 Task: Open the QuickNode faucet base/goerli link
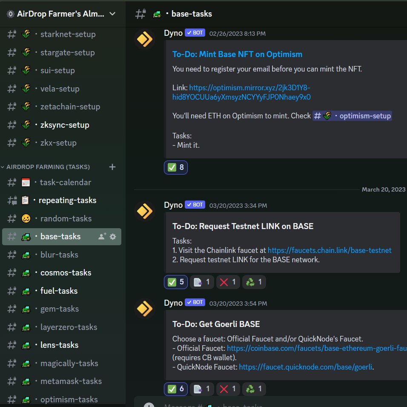(306, 367)
